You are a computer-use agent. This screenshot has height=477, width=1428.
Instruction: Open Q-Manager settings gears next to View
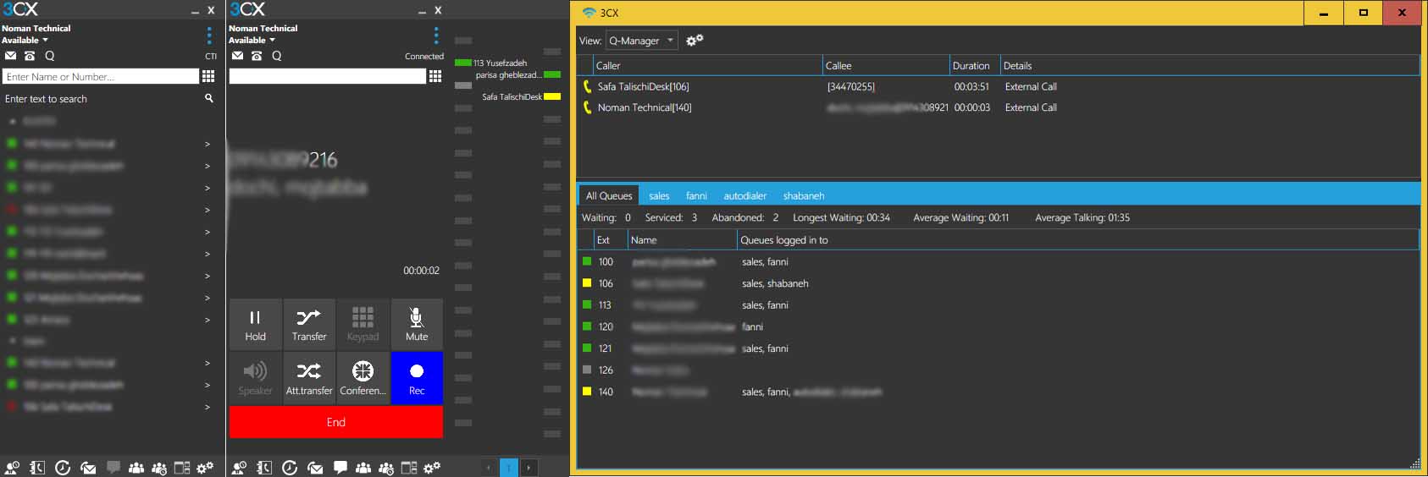coord(695,40)
